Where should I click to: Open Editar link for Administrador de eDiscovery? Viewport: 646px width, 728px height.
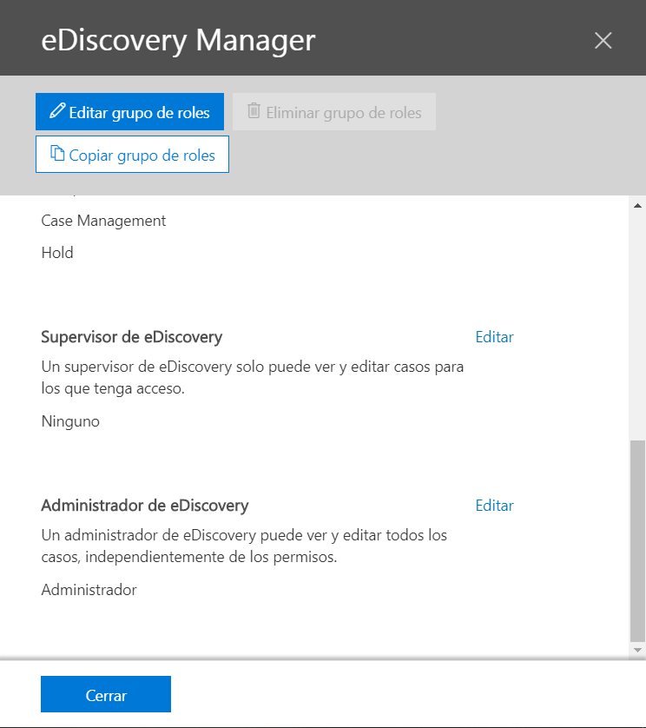(x=494, y=506)
